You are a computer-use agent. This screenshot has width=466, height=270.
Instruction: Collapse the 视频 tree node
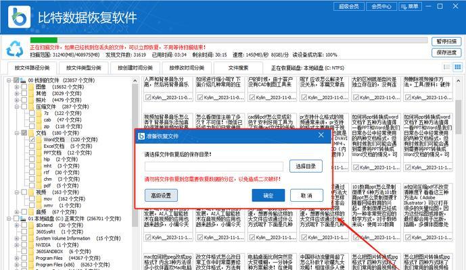[x=17, y=192]
